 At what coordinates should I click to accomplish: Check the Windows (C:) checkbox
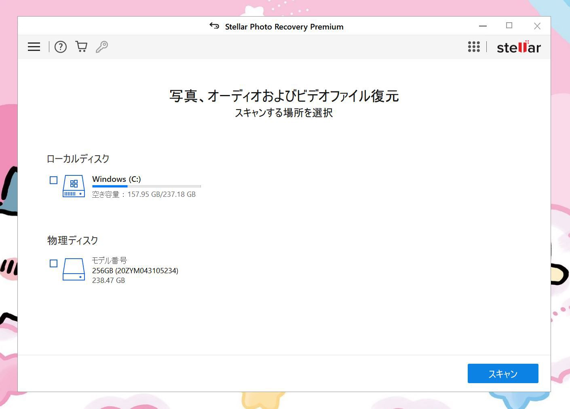pos(53,180)
